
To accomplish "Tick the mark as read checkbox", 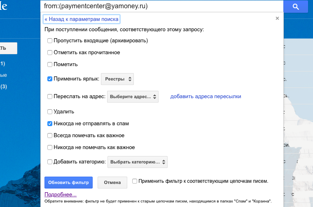I will point(50,53).
